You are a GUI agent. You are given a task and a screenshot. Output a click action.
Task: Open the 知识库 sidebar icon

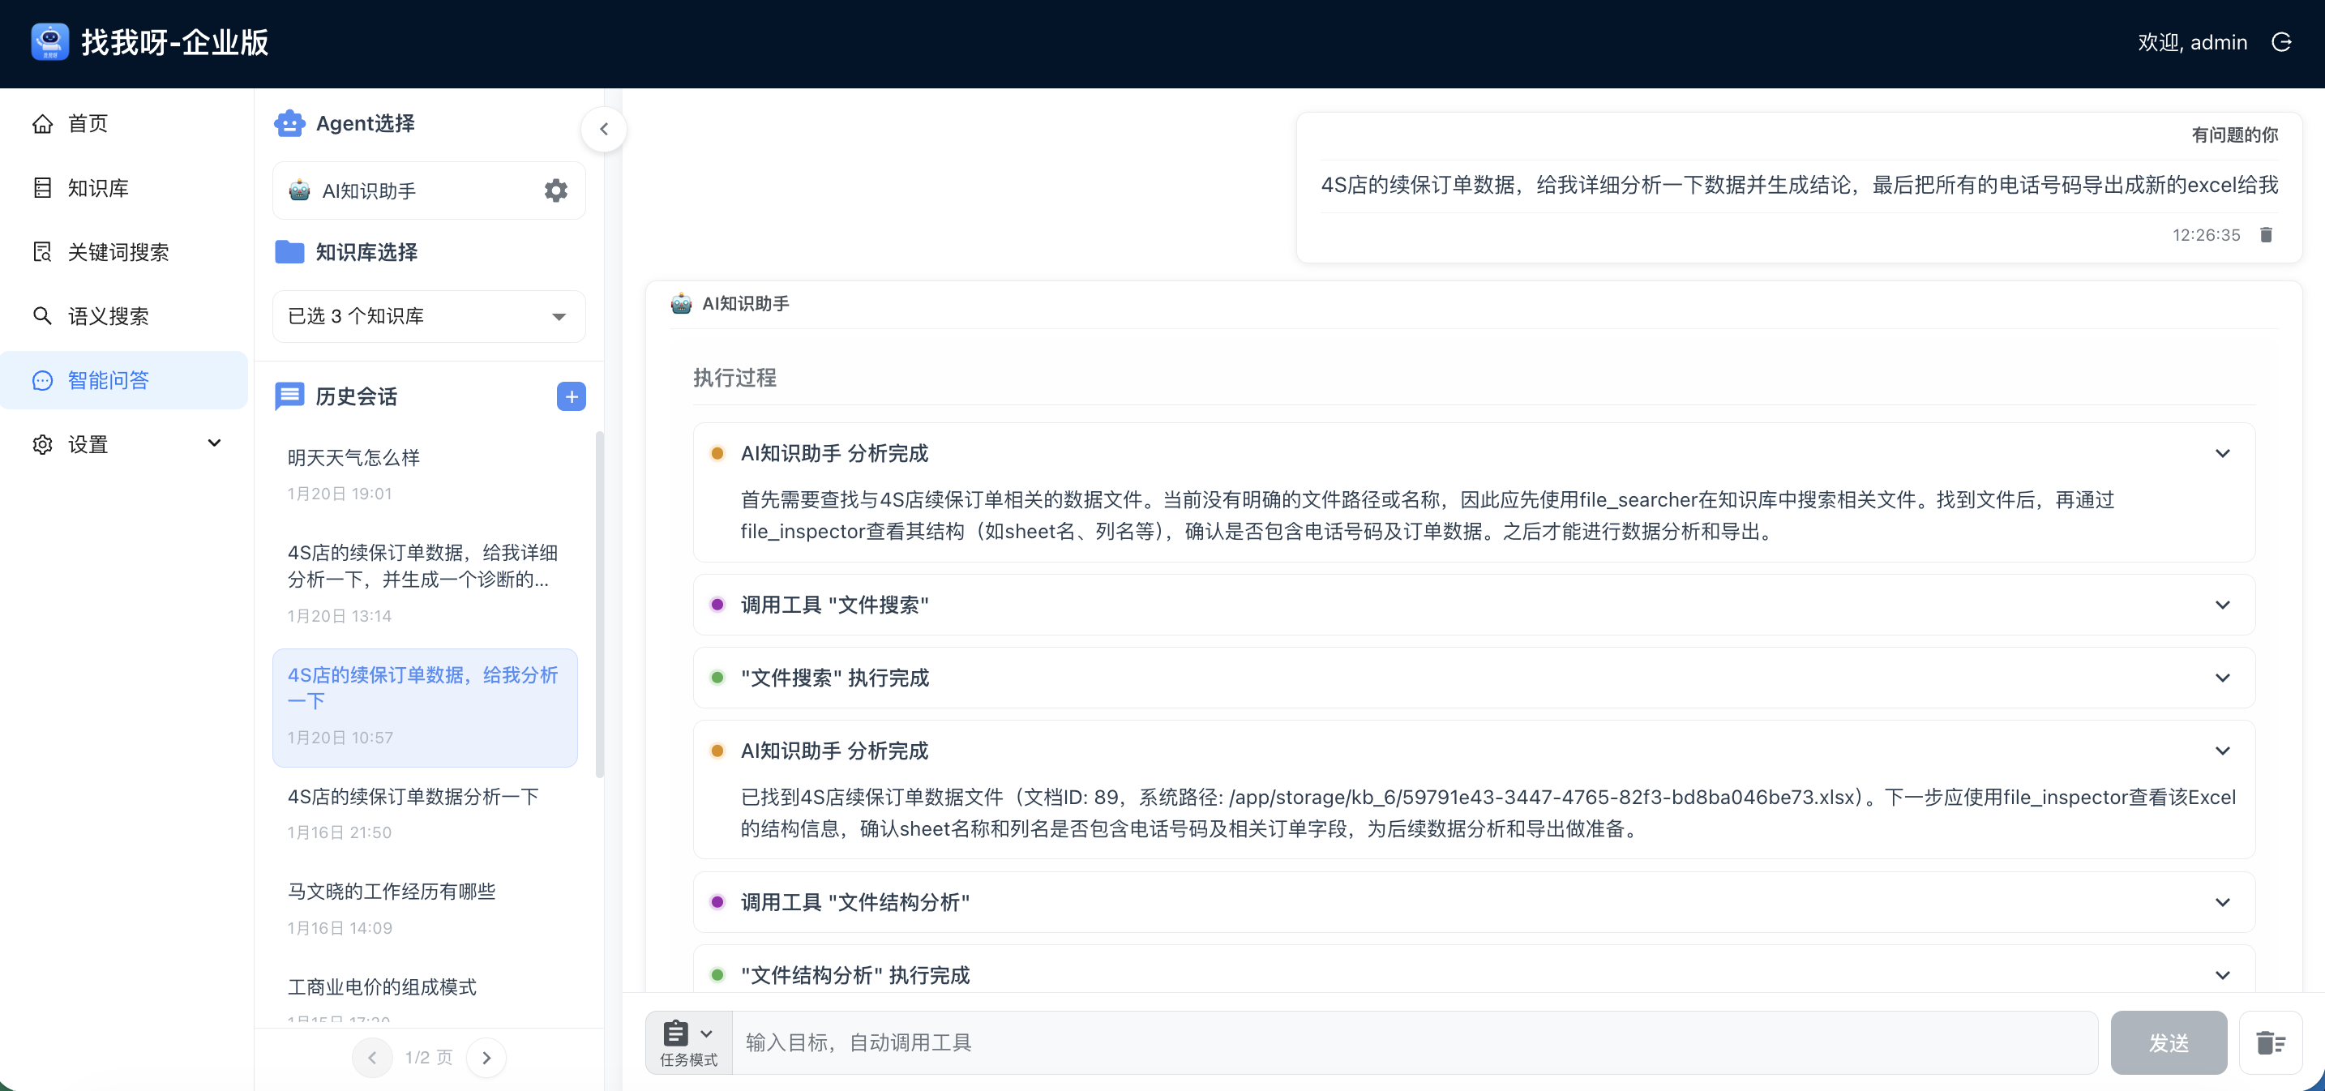point(42,186)
